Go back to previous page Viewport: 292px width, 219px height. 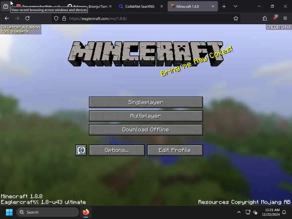[7, 18]
